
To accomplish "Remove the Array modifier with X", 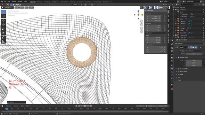I will (x=201, y=48).
